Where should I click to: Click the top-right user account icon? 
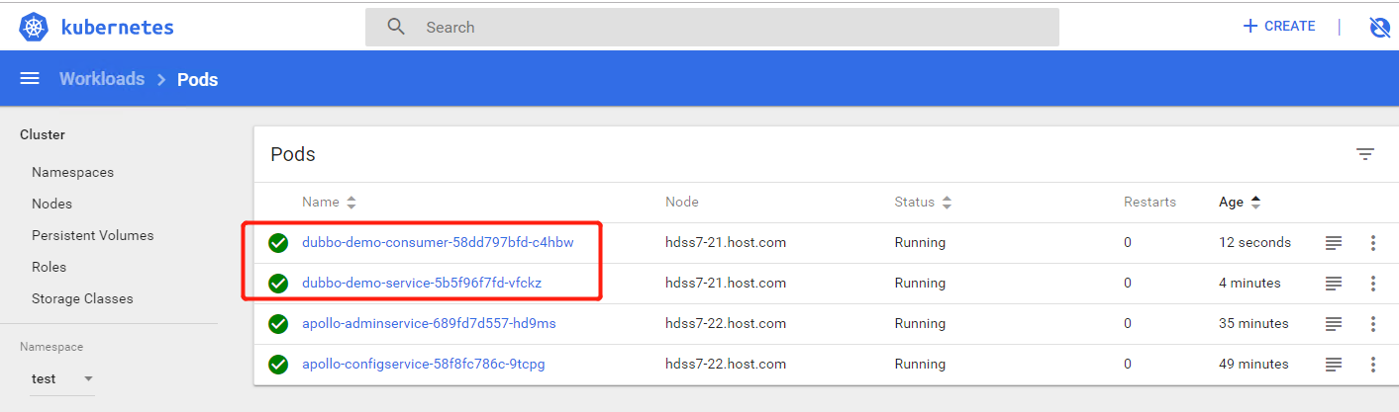pyautogui.click(x=1379, y=28)
